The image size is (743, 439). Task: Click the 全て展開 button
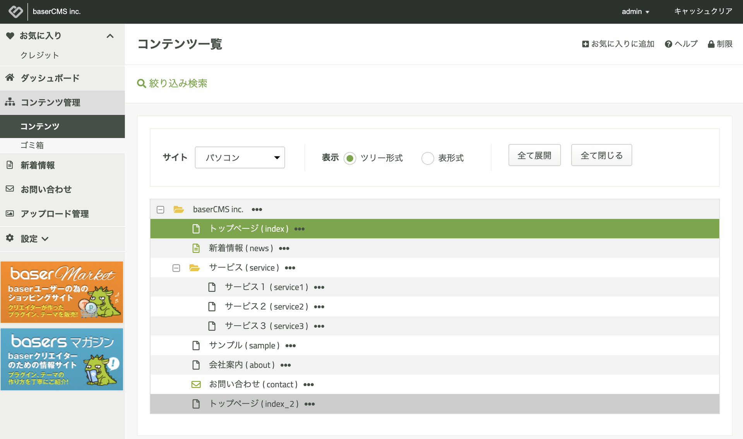pyautogui.click(x=534, y=155)
